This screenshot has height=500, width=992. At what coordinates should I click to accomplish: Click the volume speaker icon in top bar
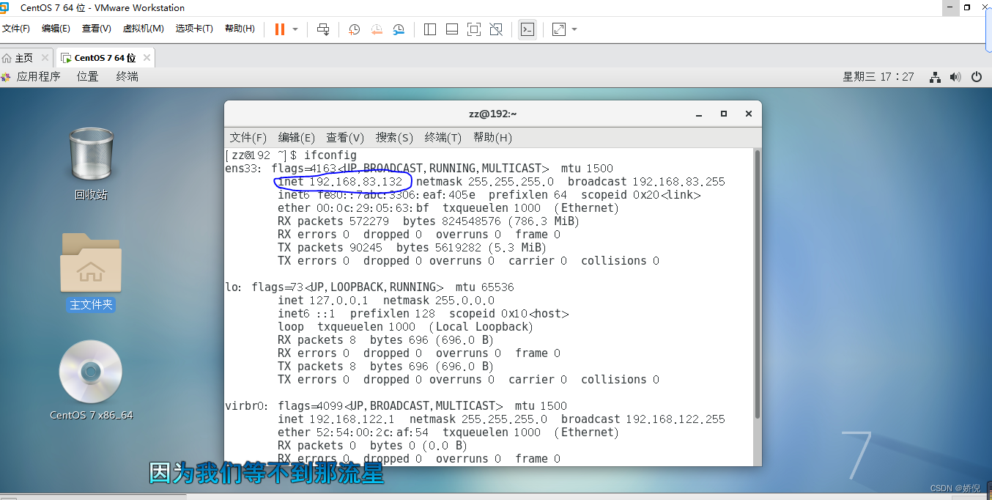pos(955,76)
